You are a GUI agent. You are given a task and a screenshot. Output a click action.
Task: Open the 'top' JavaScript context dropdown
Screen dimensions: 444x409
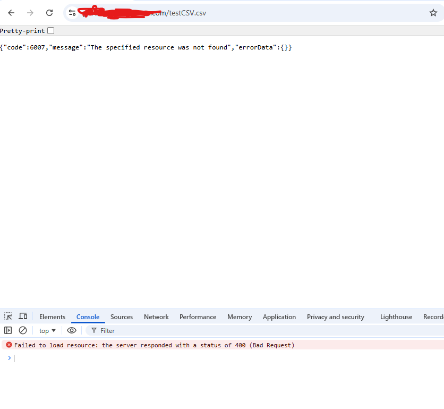tap(47, 330)
